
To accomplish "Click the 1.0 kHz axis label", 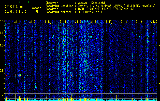I will tap(2, 45).
